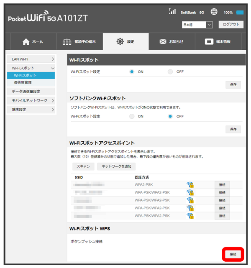
Task: Click the lock Wi-Fi icon for WPA2-PSK network
Action: pyautogui.click(x=190, y=185)
